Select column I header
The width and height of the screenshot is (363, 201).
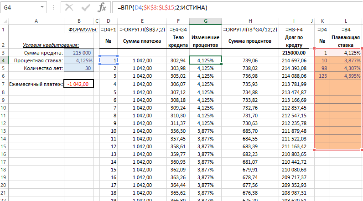(294, 21)
